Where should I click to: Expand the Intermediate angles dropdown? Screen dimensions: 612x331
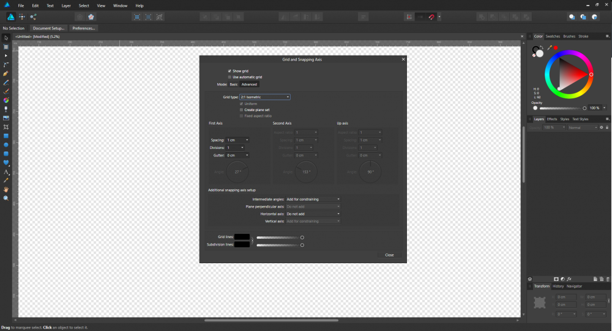coord(313,199)
